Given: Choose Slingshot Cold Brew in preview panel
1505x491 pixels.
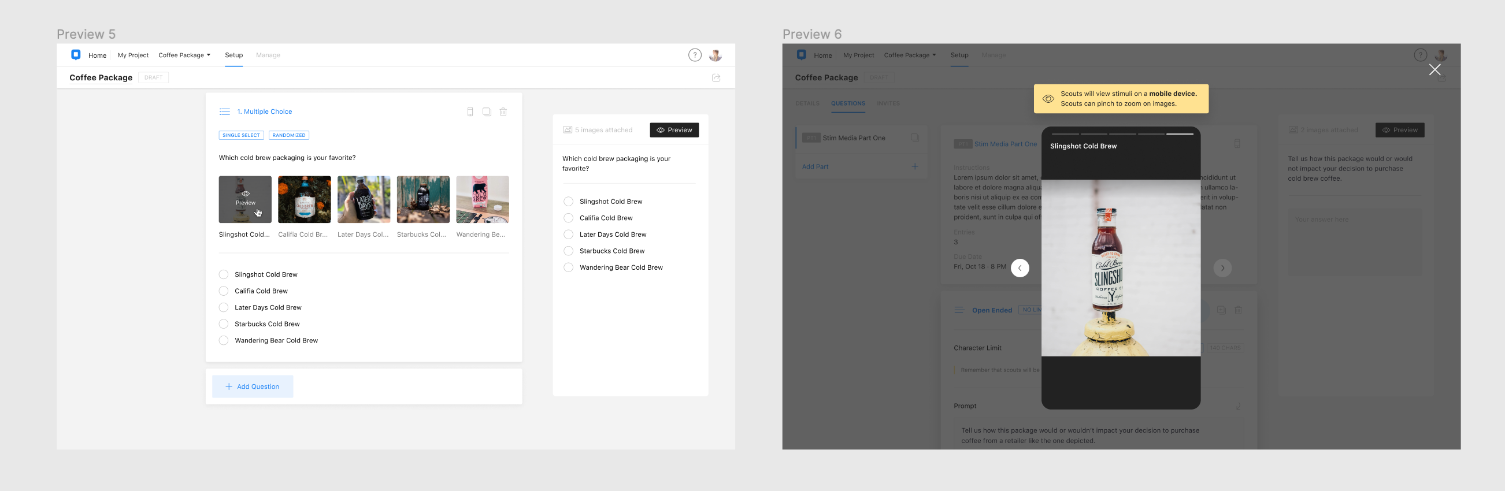Looking at the screenshot, I should pos(569,202).
